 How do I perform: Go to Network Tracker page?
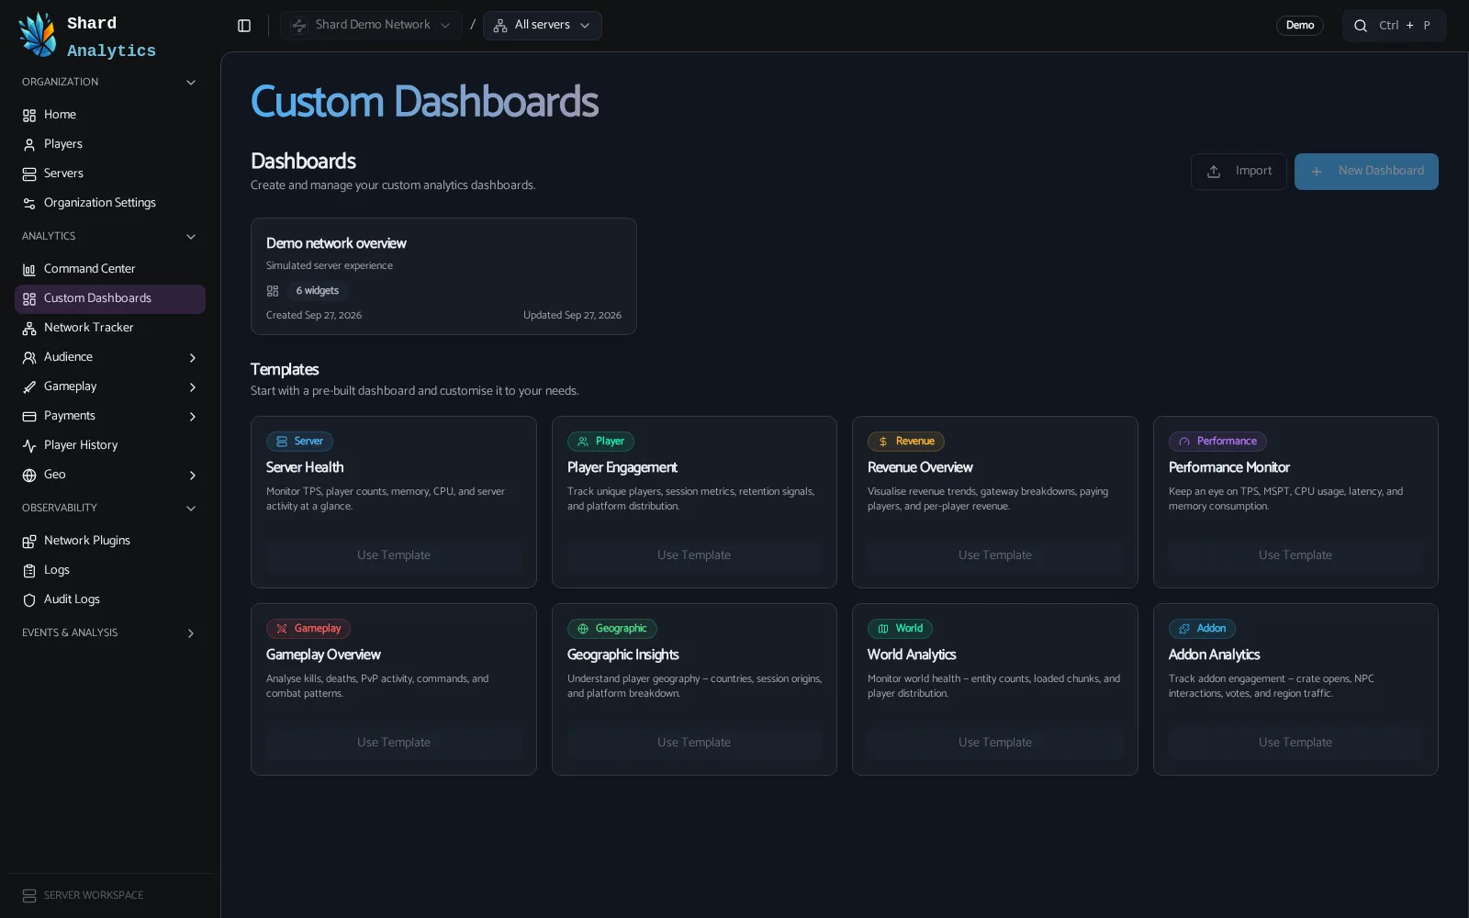tap(110, 328)
